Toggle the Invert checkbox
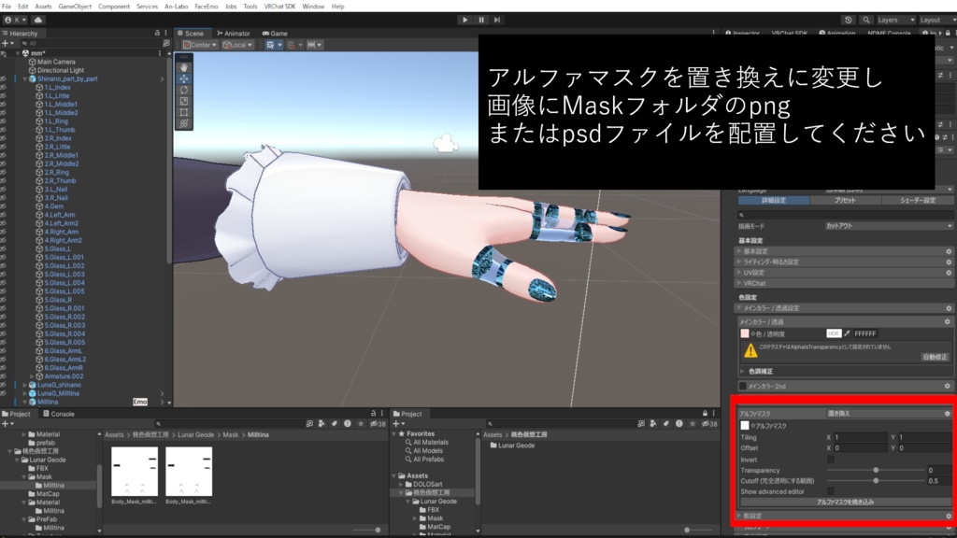 click(x=831, y=460)
